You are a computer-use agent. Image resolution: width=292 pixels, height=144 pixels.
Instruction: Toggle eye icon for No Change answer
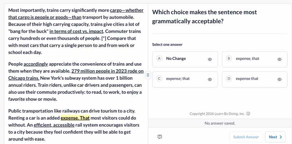(210, 59)
